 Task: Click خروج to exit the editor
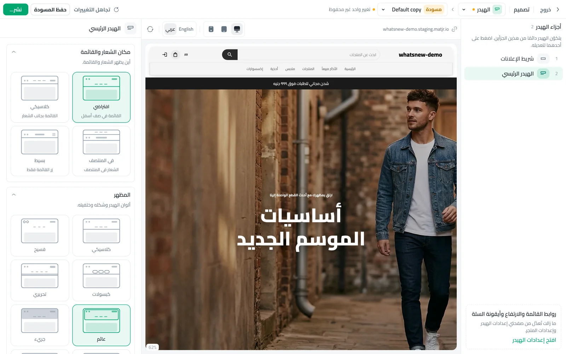(545, 10)
